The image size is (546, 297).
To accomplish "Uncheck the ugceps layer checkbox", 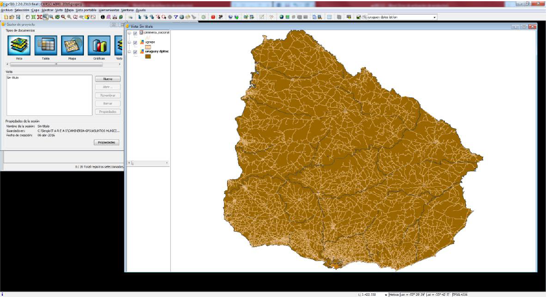I will tap(135, 43).
